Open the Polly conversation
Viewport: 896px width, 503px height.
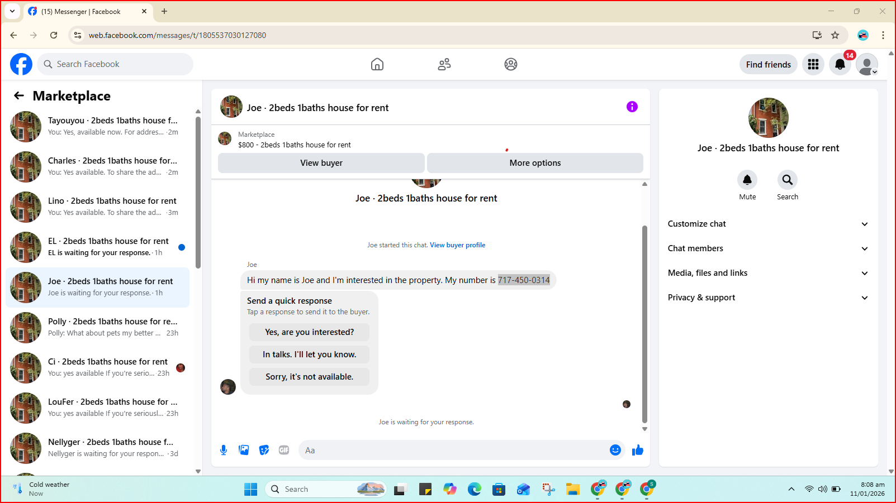coord(98,328)
